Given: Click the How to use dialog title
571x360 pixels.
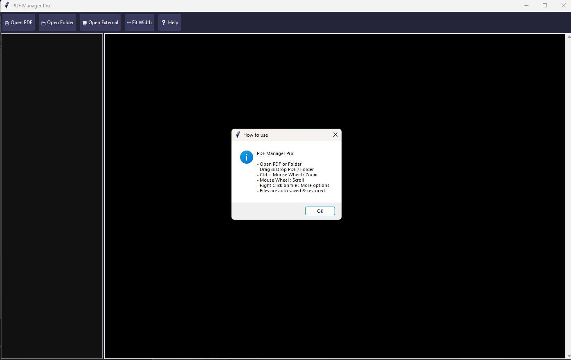Looking at the screenshot, I should (x=256, y=135).
